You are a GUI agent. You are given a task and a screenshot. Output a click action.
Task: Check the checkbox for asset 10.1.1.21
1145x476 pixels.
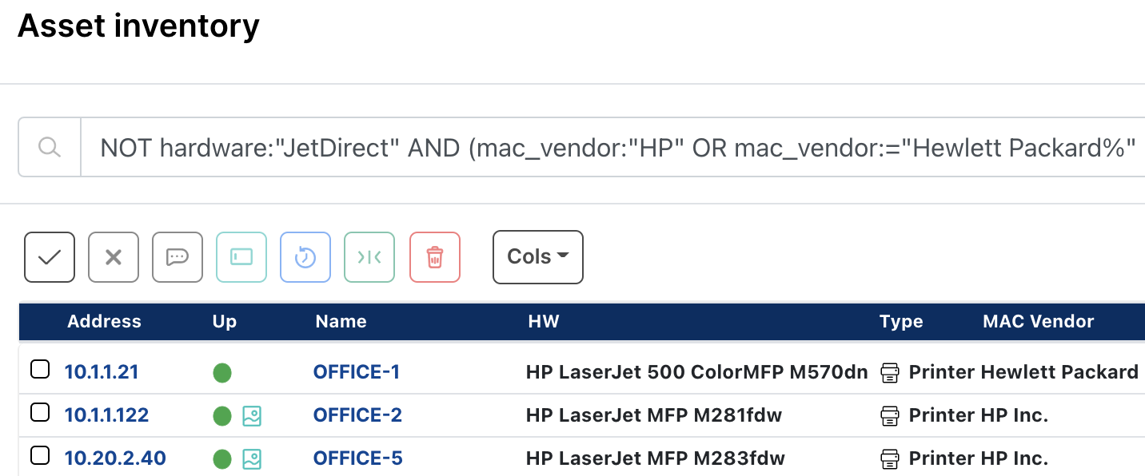39,368
